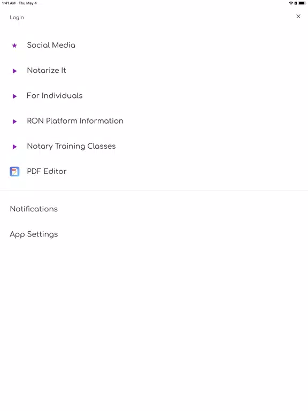Launch the PDF Editor menu item
Viewport: 308px width, 411px height.
point(47,171)
